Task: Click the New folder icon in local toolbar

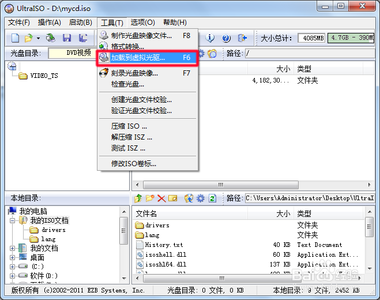Action: tap(150, 198)
